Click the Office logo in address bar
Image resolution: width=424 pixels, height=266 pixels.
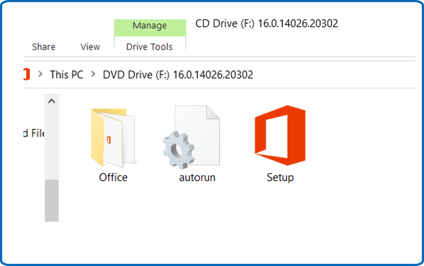click(x=26, y=74)
